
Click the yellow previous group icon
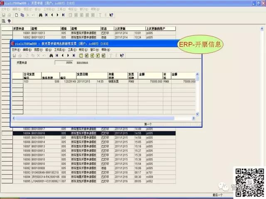[x=92, y=56]
